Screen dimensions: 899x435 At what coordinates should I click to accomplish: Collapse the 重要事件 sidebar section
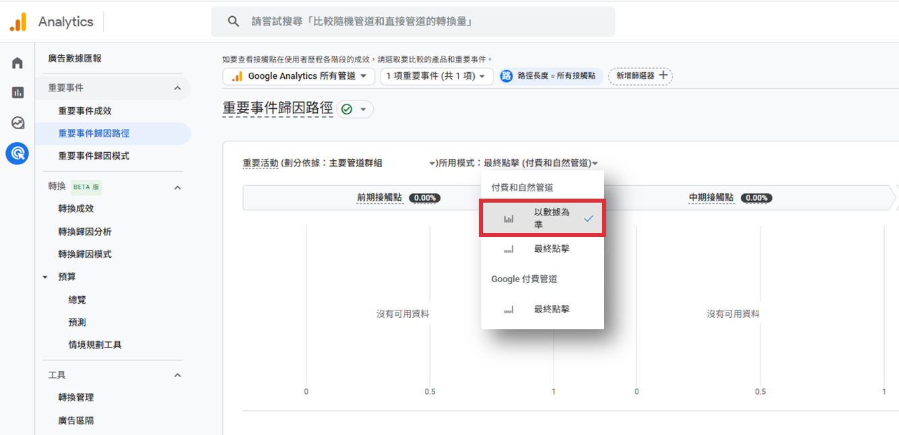pos(178,88)
